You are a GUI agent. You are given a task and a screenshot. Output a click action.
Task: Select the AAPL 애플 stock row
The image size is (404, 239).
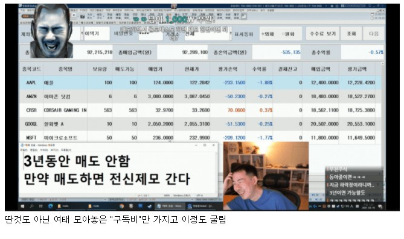[x=199, y=82]
